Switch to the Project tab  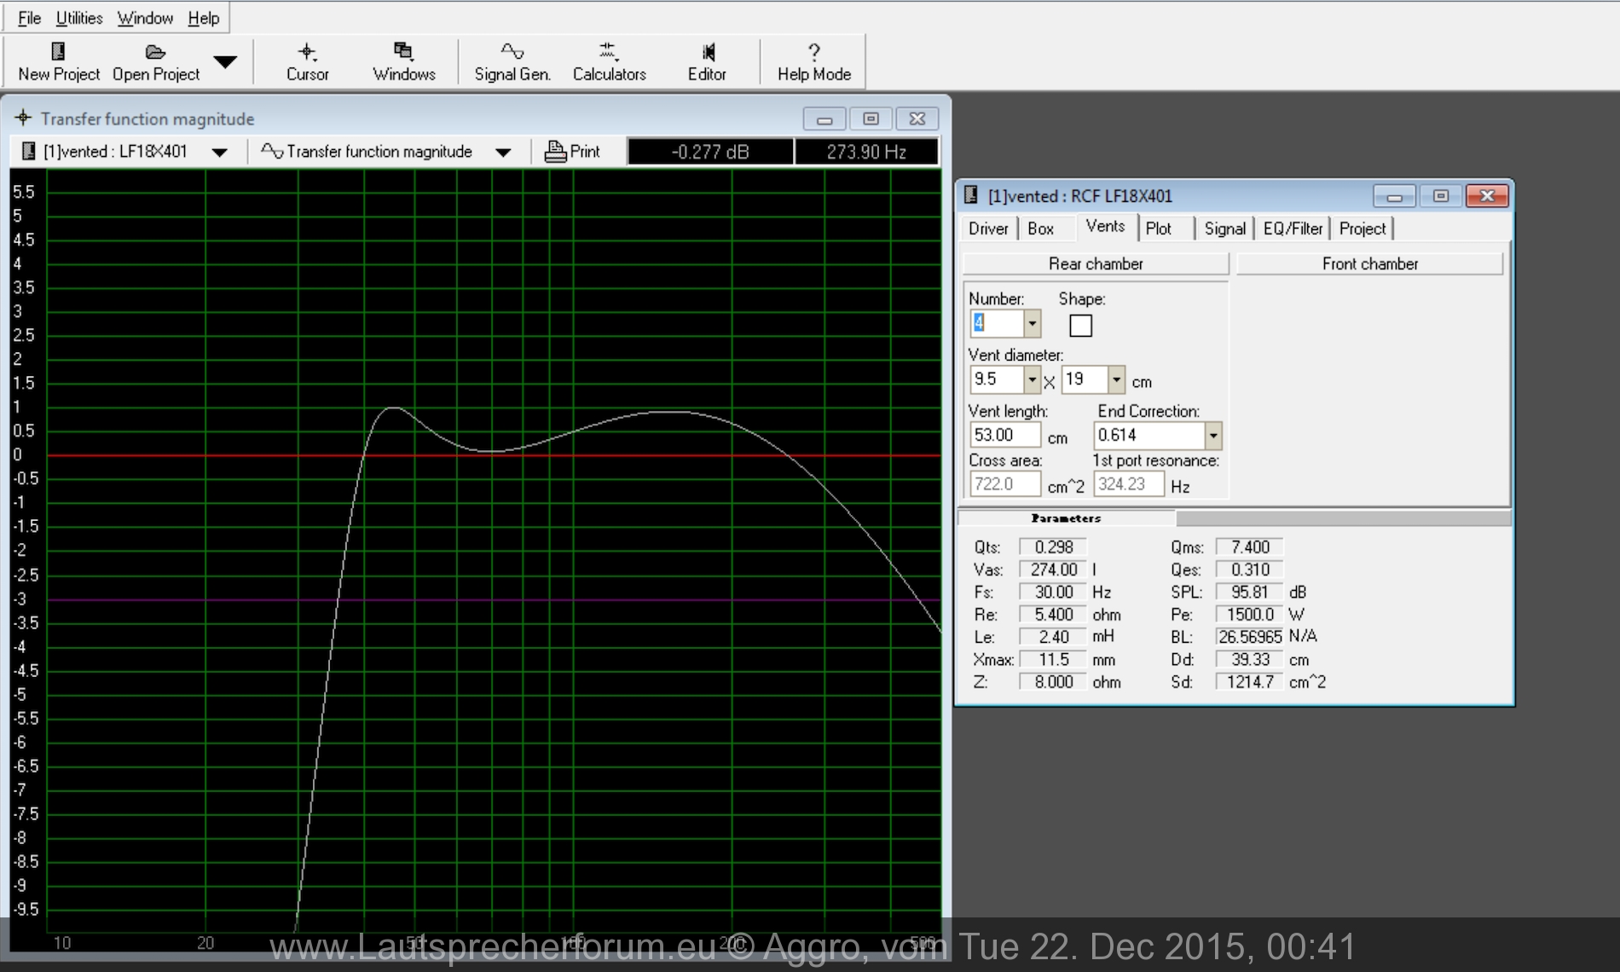click(1363, 229)
